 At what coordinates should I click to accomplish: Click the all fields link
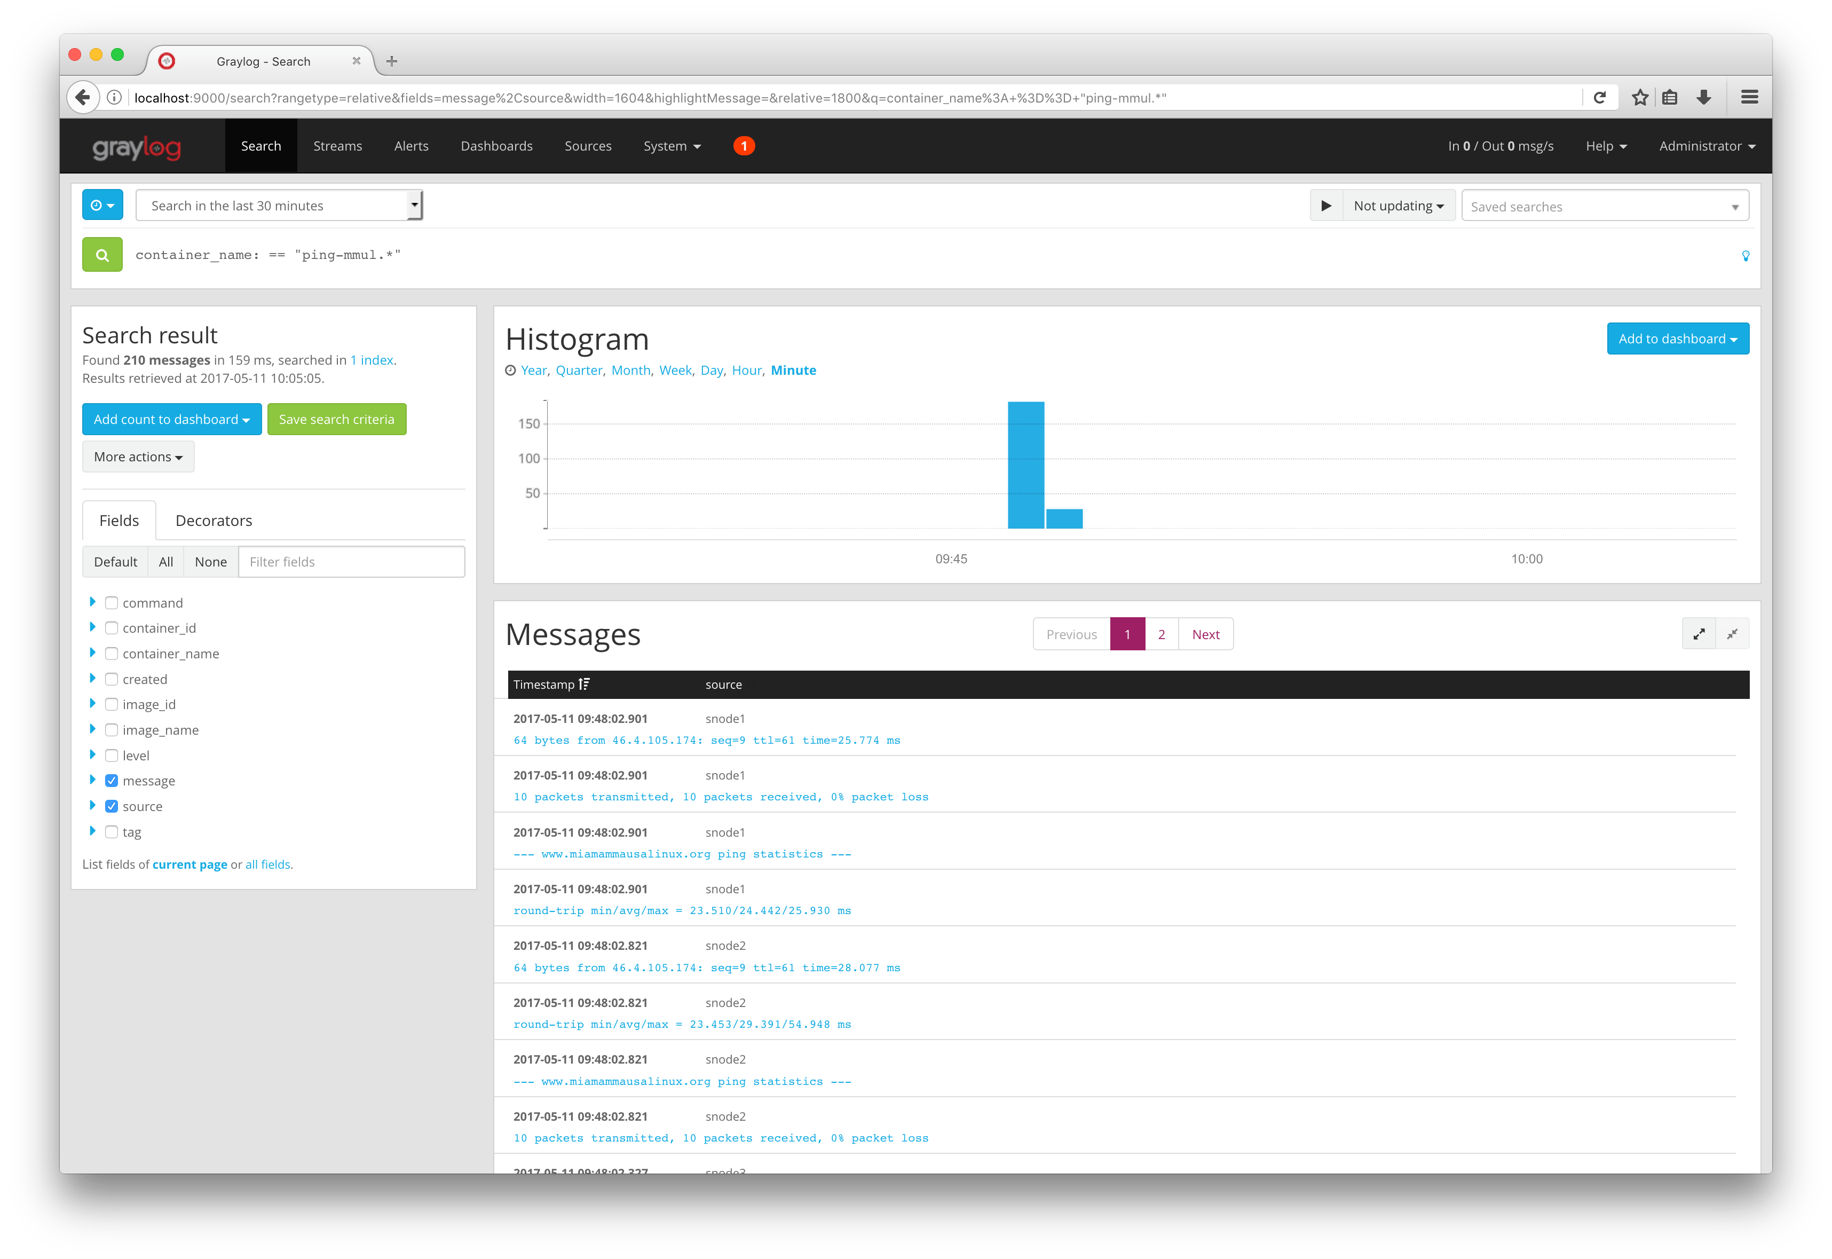[267, 864]
